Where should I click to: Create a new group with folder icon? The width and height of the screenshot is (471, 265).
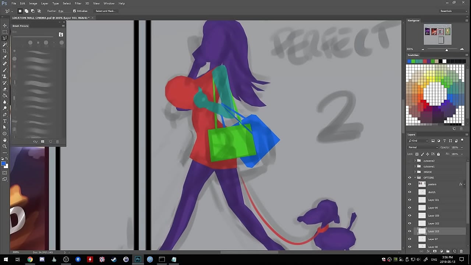coord(448,251)
